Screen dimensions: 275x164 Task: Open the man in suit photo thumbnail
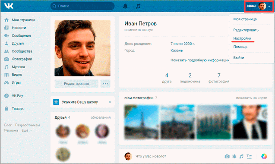point(250,122)
